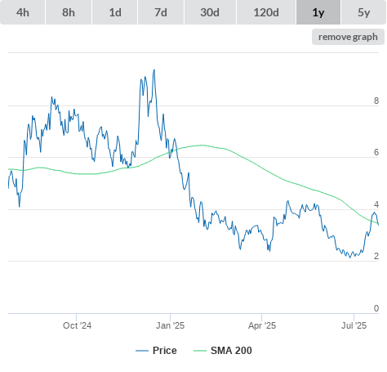Open the 120d time range
The image size is (387, 372).
(266, 12)
